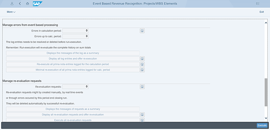Click the Errors up to calc. period field
Screen dimensions: 270x130
(x=76, y=36)
